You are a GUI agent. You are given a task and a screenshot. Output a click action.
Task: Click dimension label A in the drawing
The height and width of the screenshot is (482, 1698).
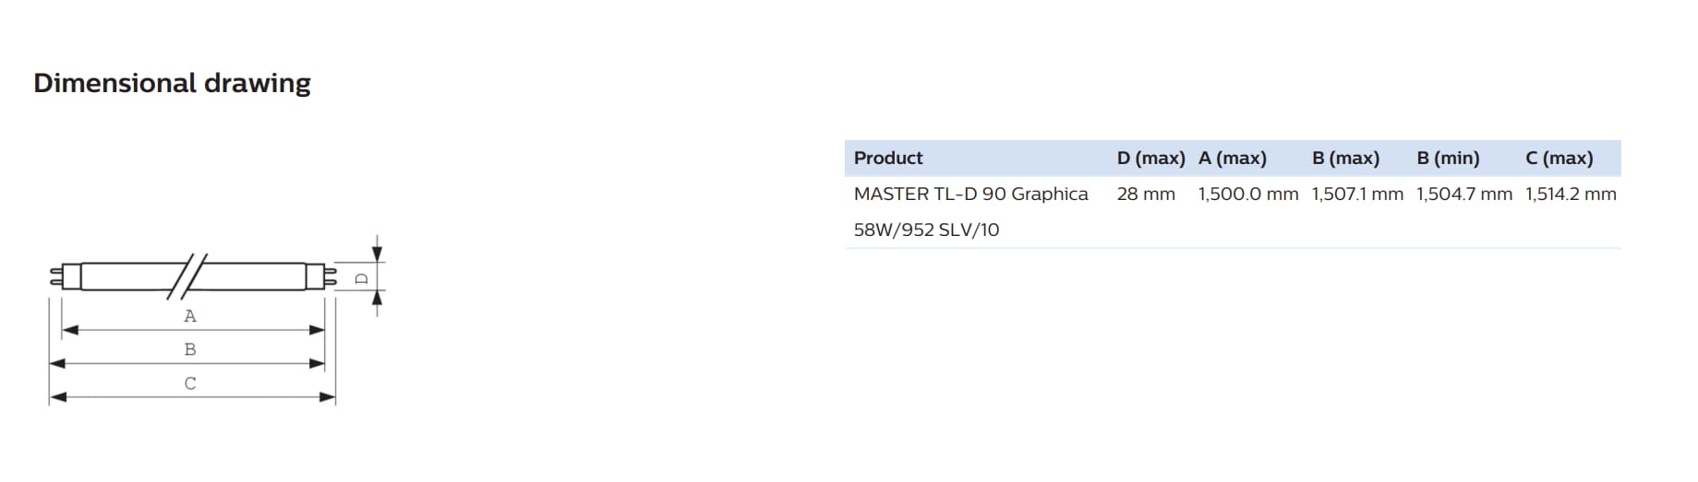tap(190, 316)
